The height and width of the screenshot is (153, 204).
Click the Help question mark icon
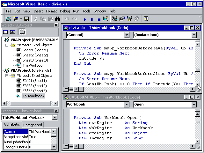[x=146, y=19]
